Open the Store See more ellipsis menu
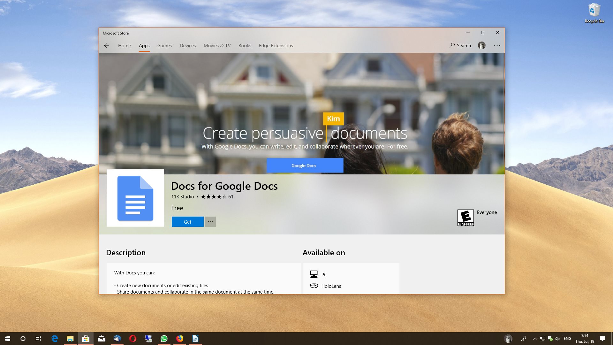 pyautogui.click(x=497, y=45)
